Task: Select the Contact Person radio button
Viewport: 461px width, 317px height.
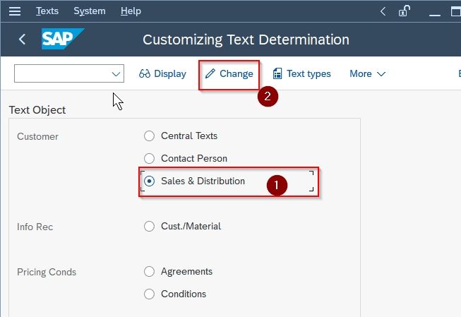Action: pos(149,158)
